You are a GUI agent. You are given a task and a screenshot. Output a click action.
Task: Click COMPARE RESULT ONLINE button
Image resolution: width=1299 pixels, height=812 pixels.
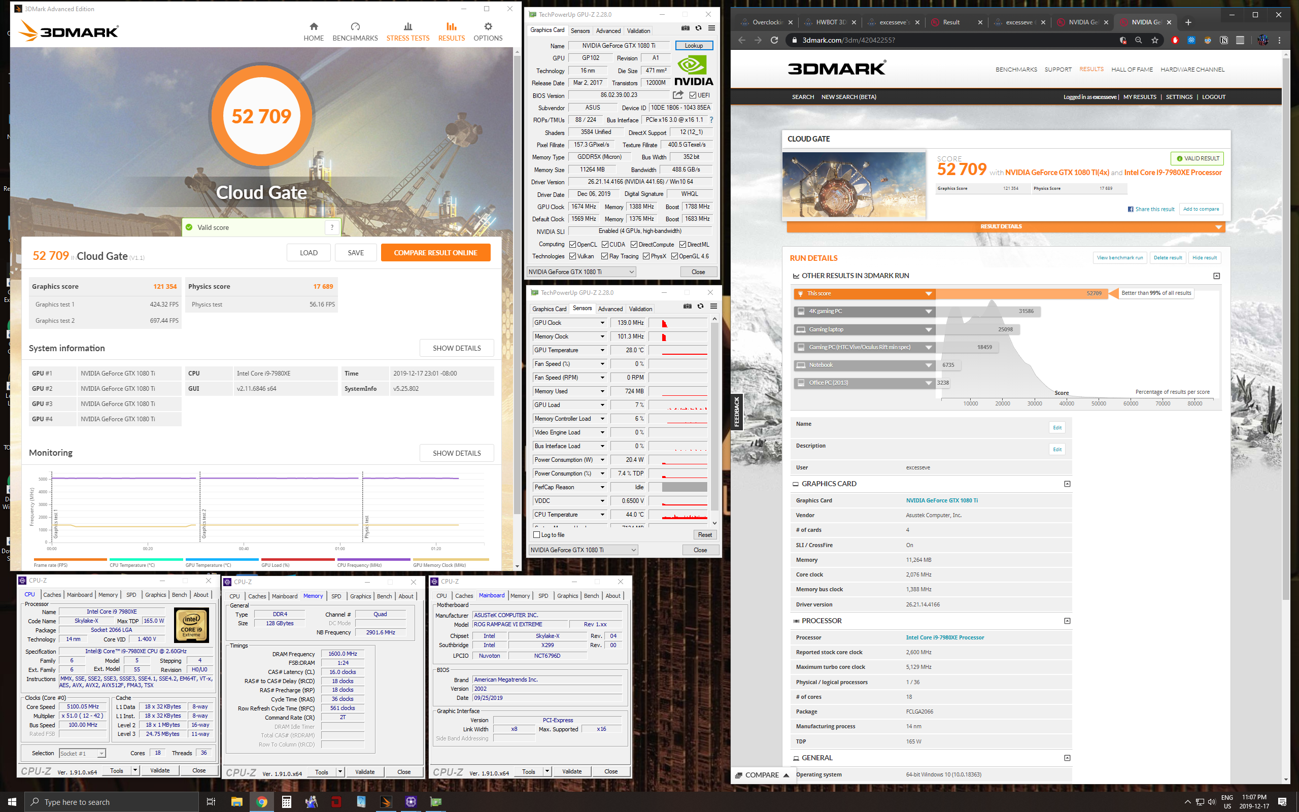pos(435,252)
